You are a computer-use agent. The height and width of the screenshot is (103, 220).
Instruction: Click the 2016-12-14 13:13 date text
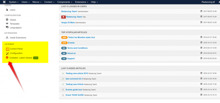tap(210, 95)
